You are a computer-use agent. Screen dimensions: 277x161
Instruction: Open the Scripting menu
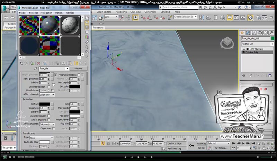(x=165, y=12)
